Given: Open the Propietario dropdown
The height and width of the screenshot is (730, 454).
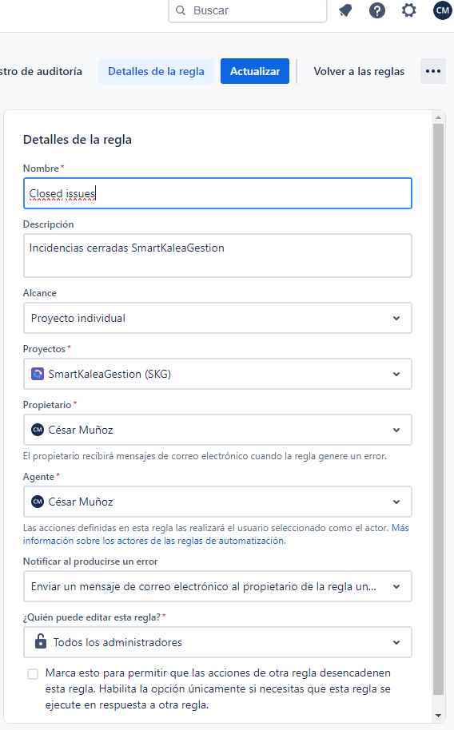Looking at the screenshot, I should pos(217,430).
